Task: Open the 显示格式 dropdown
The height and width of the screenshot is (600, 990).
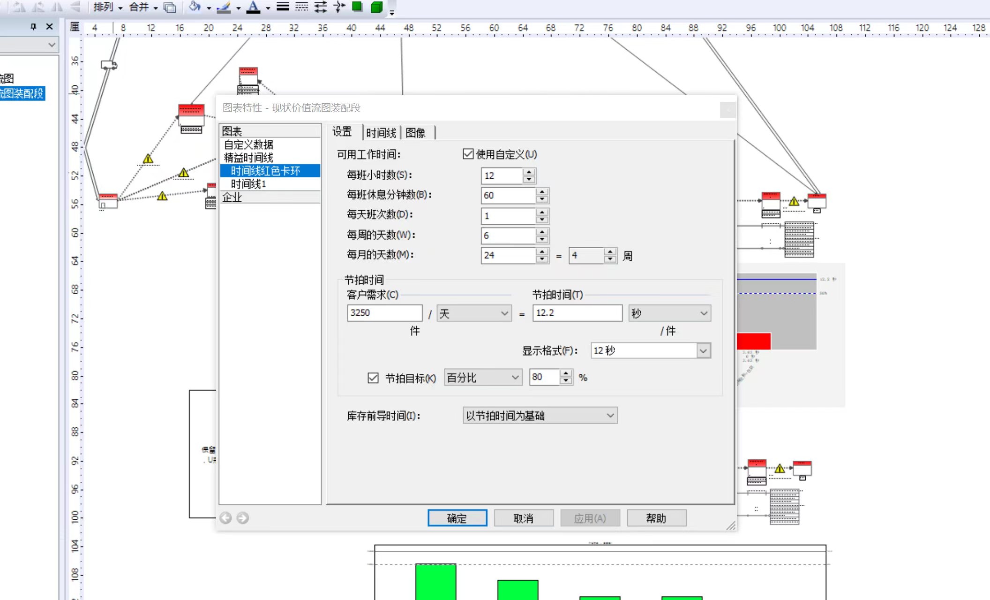Action: pyautogui.click(x=651, y=350)
